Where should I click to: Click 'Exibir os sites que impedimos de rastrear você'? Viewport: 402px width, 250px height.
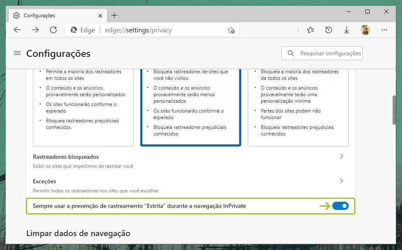point(83,166)
